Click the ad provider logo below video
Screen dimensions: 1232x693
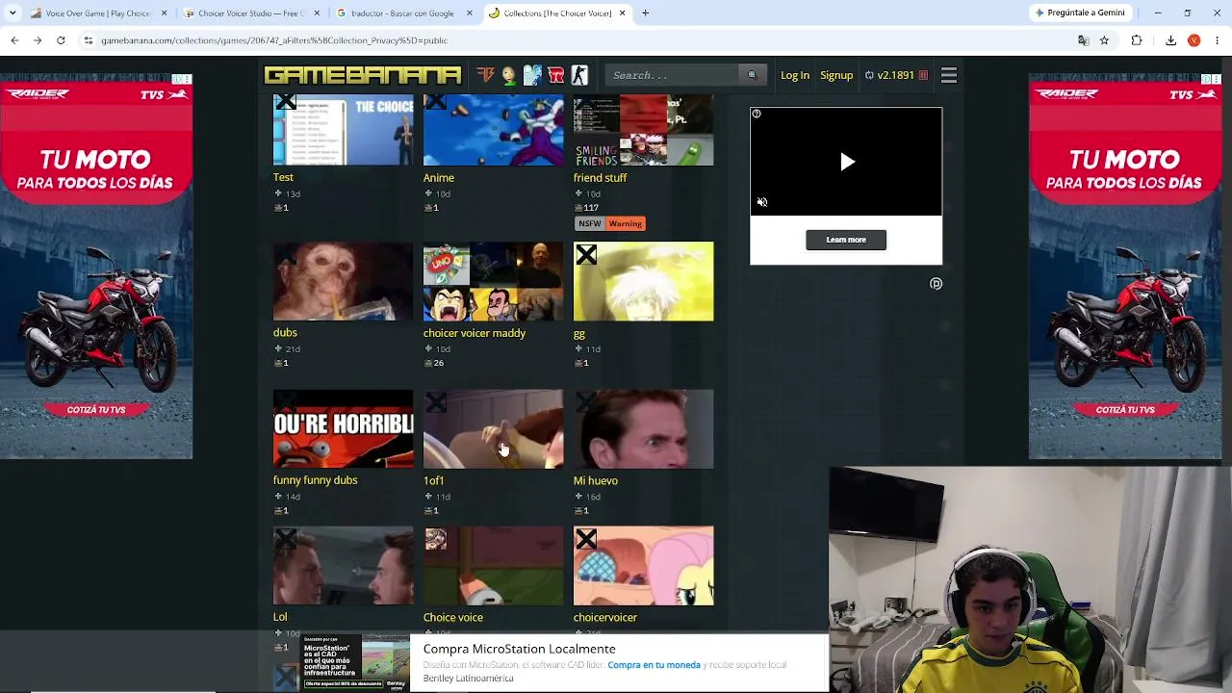936,284
